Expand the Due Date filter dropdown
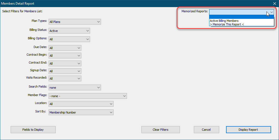Viewport: 279px width, 140px height. pos(65,48)
